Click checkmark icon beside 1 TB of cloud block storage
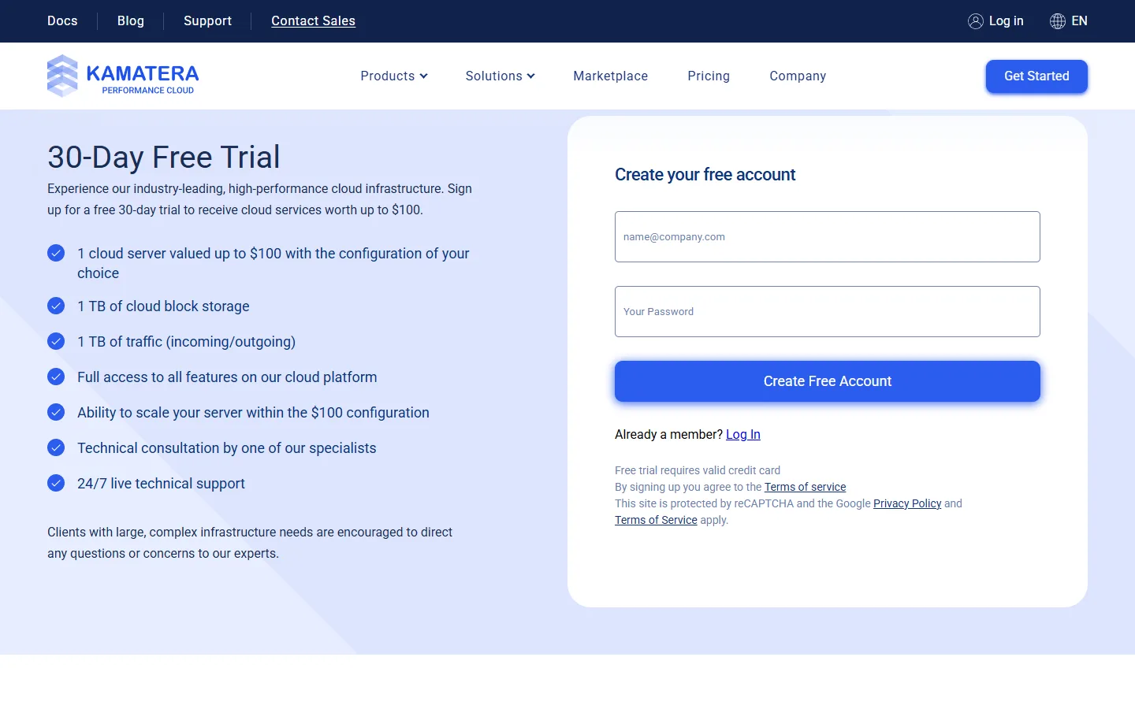 56,306
